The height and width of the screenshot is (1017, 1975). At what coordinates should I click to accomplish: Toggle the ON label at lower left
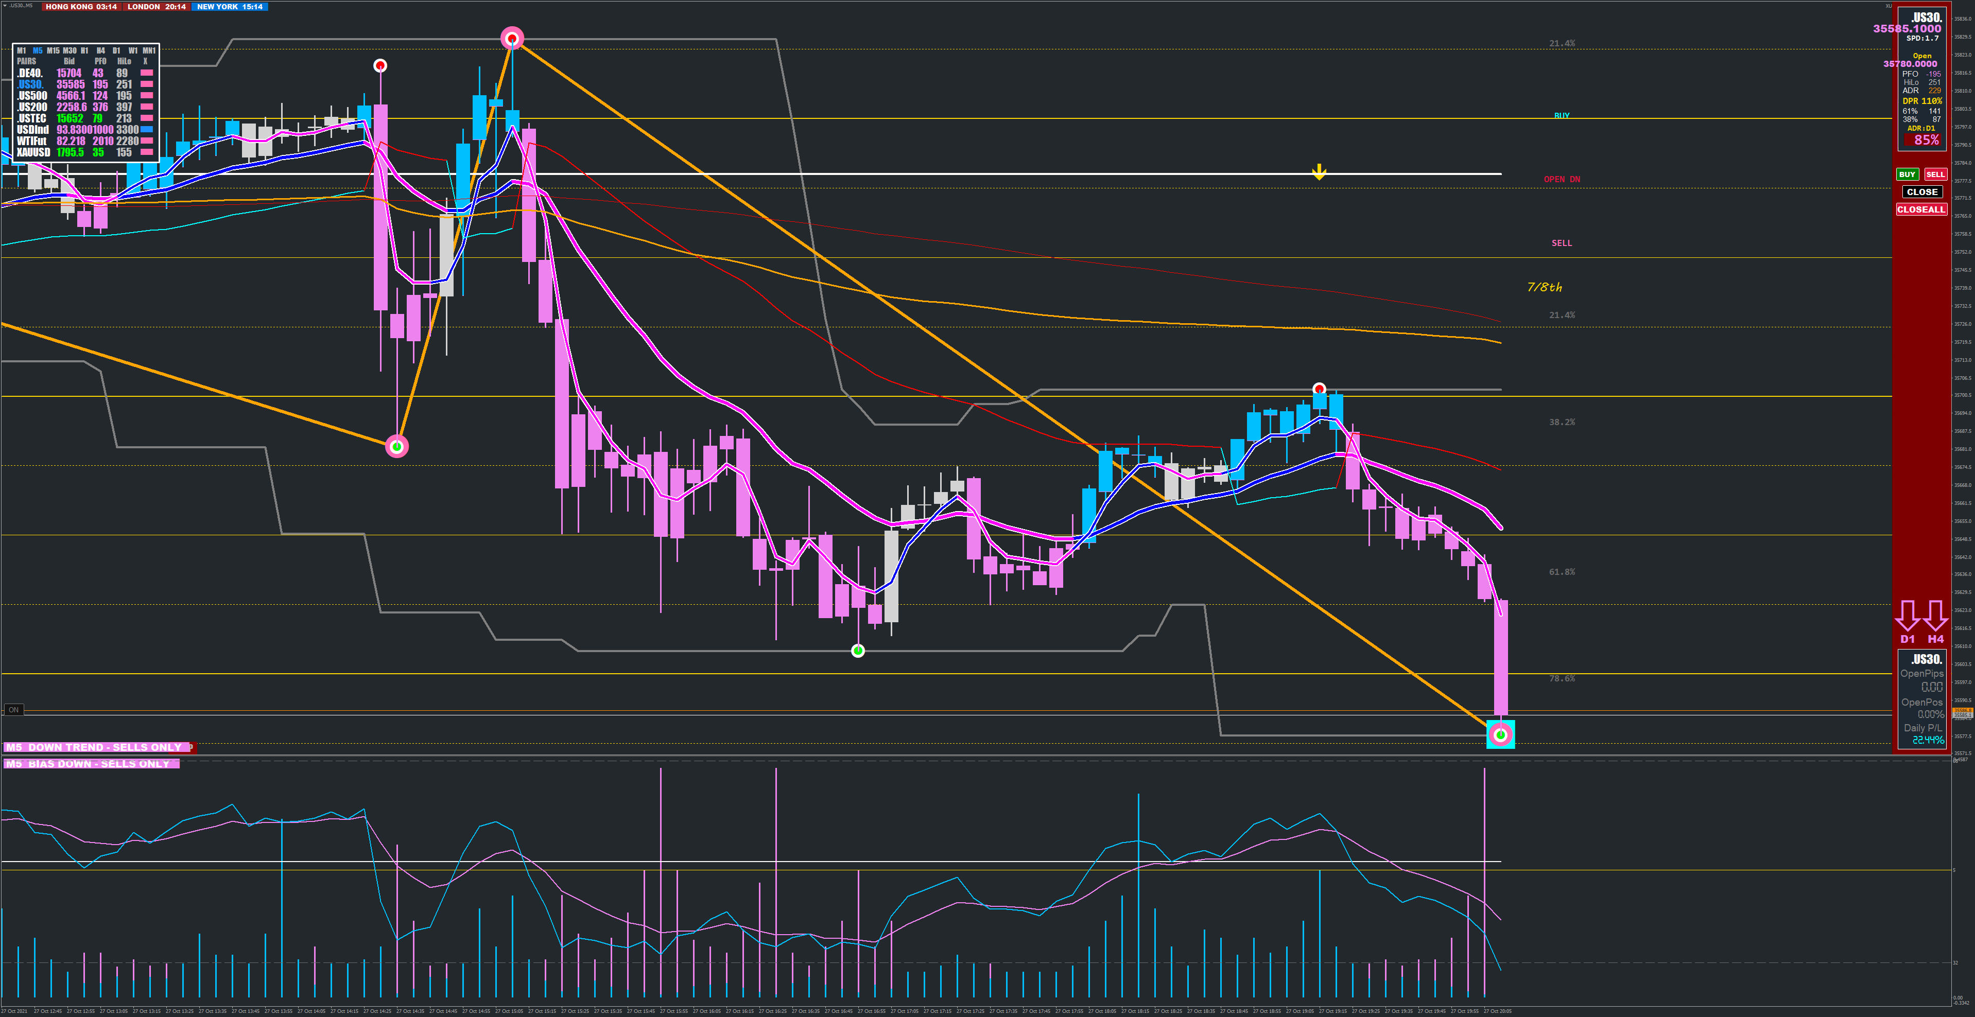click(x=13, y=710)
